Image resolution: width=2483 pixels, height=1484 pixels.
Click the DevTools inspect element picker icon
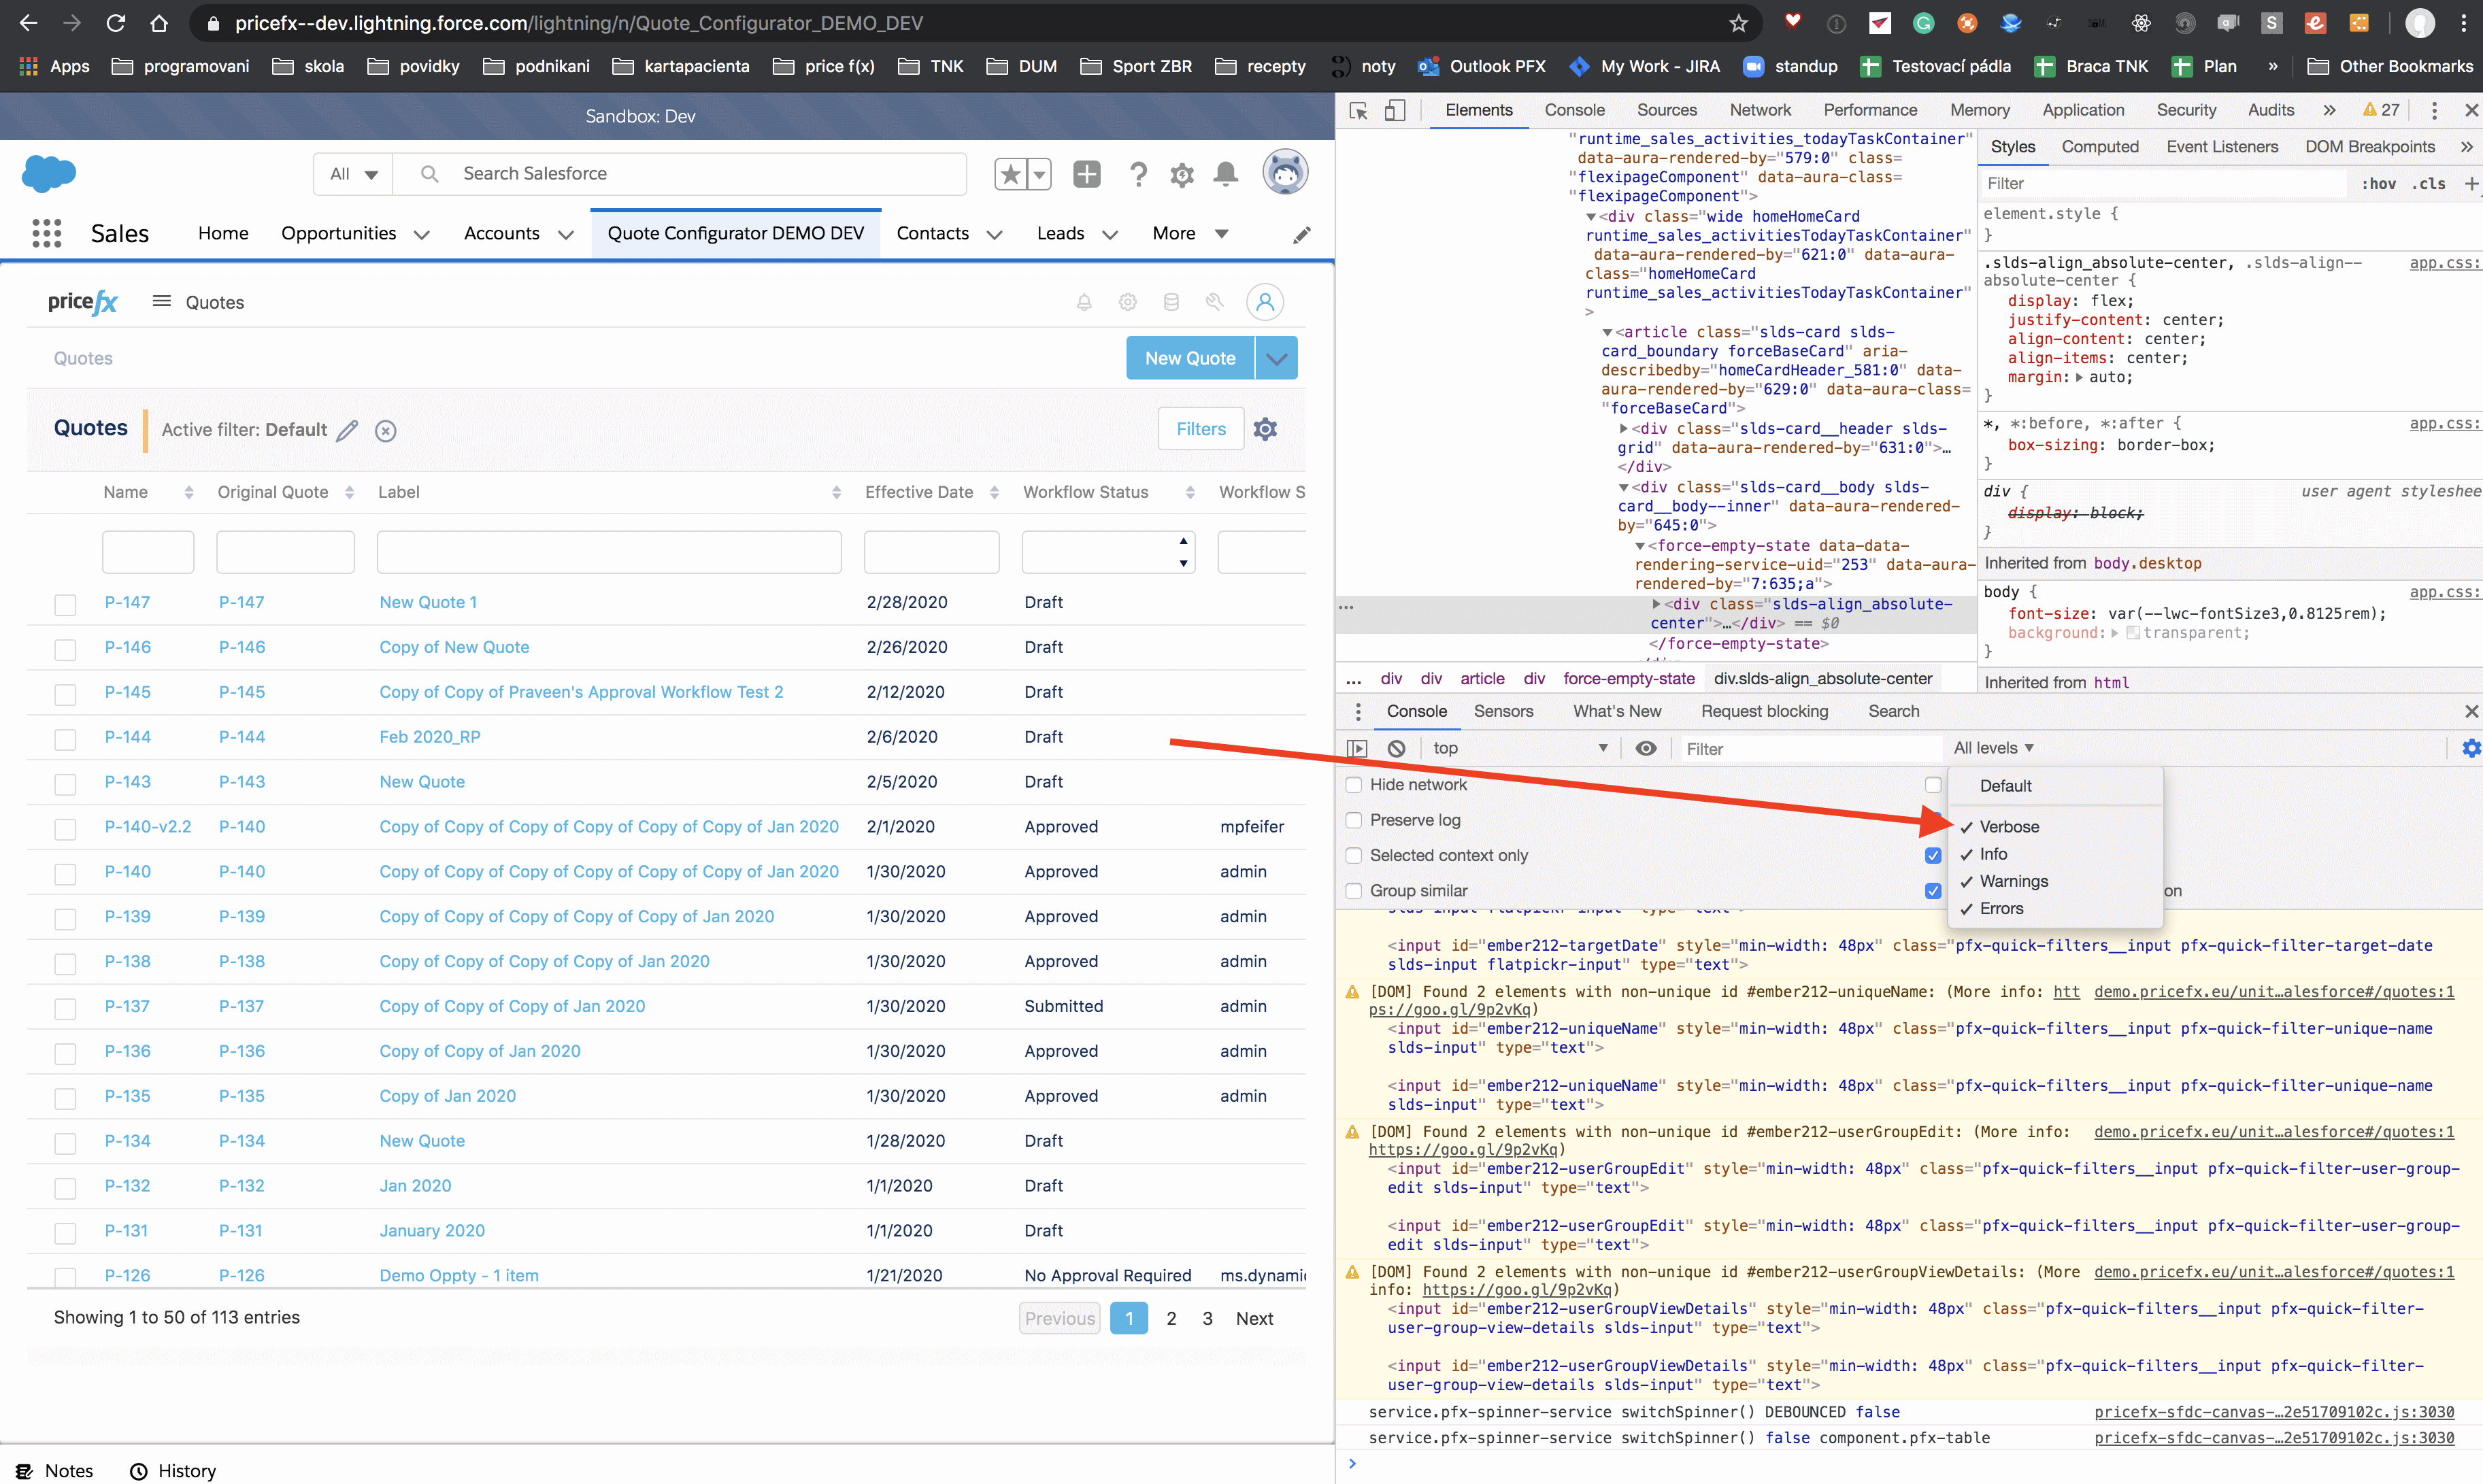tap(1358, 110)
